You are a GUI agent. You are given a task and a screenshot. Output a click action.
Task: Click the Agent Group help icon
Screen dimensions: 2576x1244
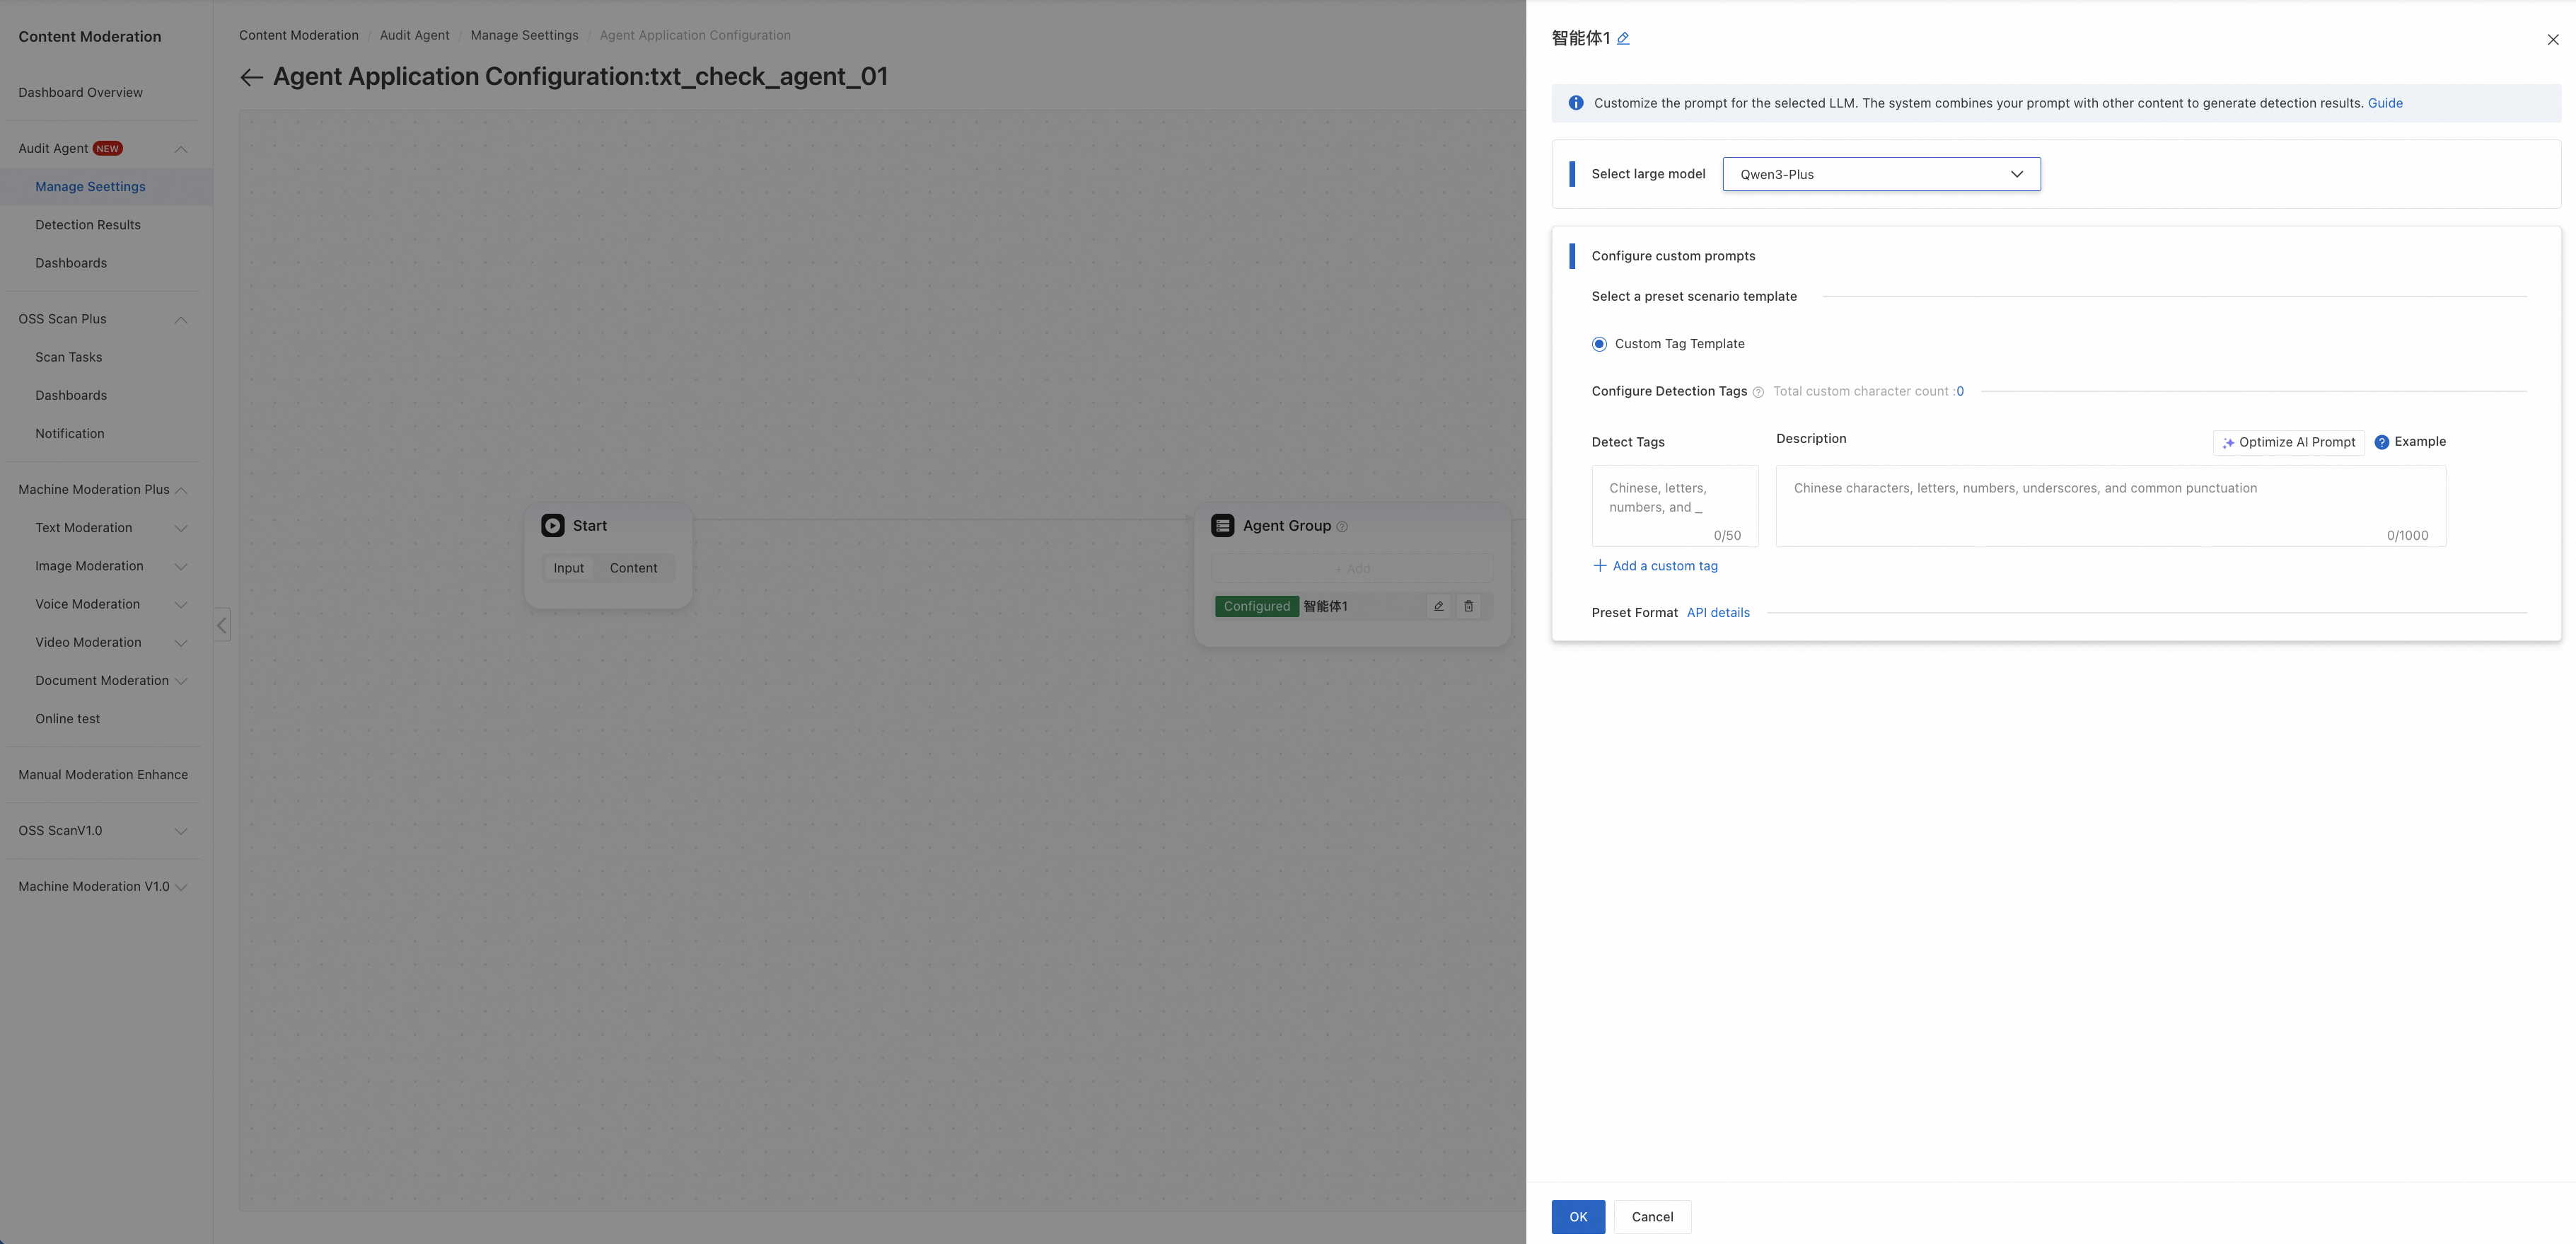pos(1342,526)
